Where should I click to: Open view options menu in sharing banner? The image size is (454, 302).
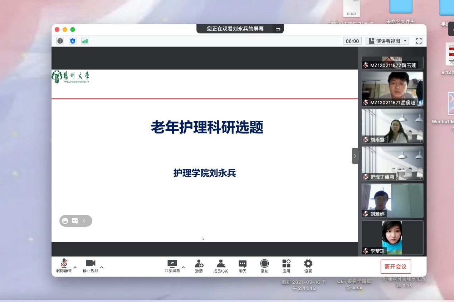click(x=278, y=29)
